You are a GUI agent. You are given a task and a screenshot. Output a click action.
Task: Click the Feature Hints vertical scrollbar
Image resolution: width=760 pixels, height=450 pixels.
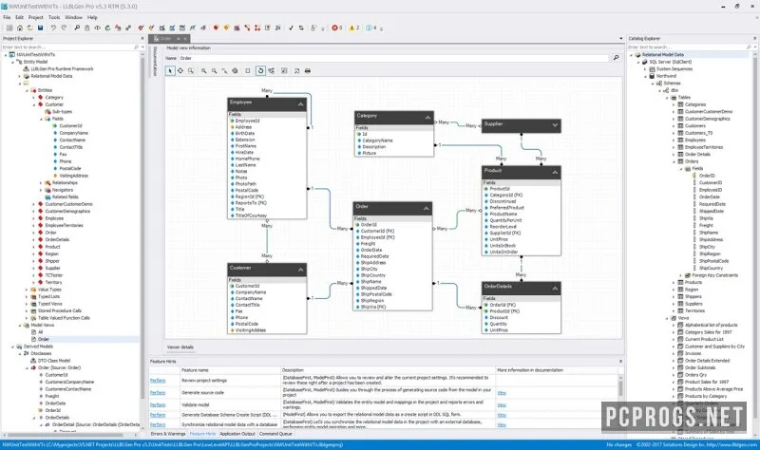tap(620, 401)
